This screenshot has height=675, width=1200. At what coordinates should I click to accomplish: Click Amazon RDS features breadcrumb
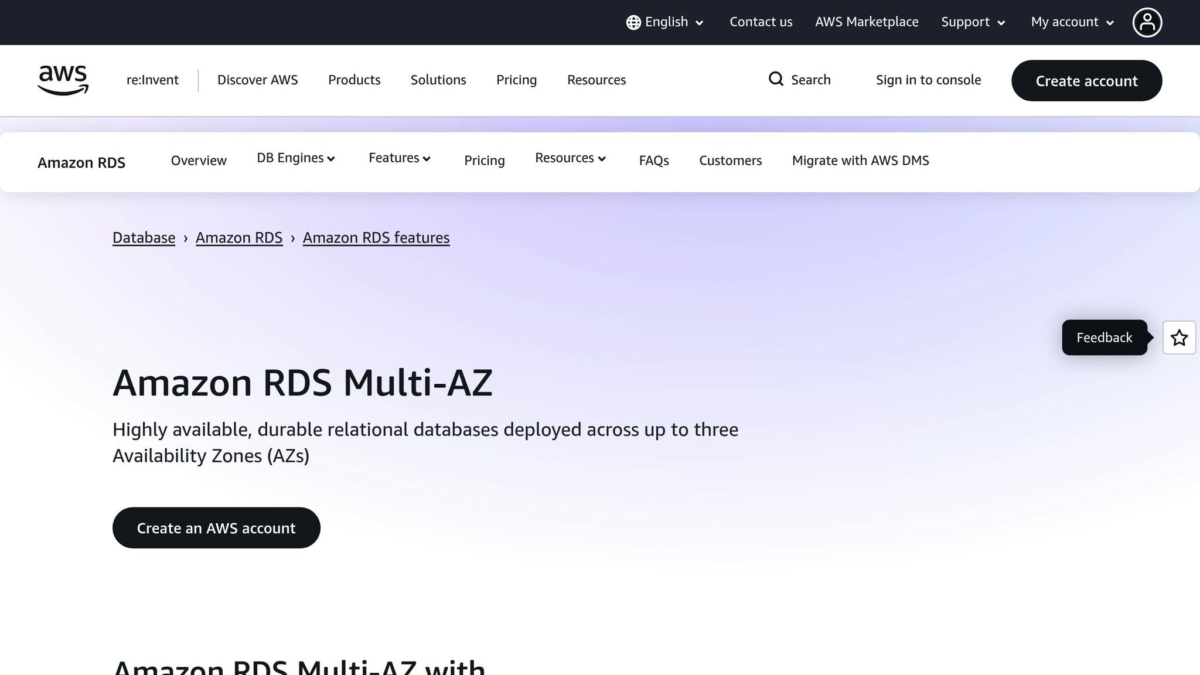click(376, 238)
